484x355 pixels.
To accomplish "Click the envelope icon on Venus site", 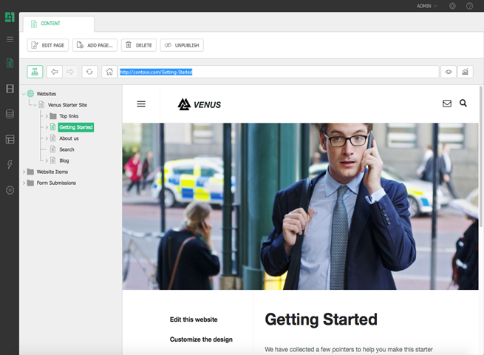I will click(447, 104).
